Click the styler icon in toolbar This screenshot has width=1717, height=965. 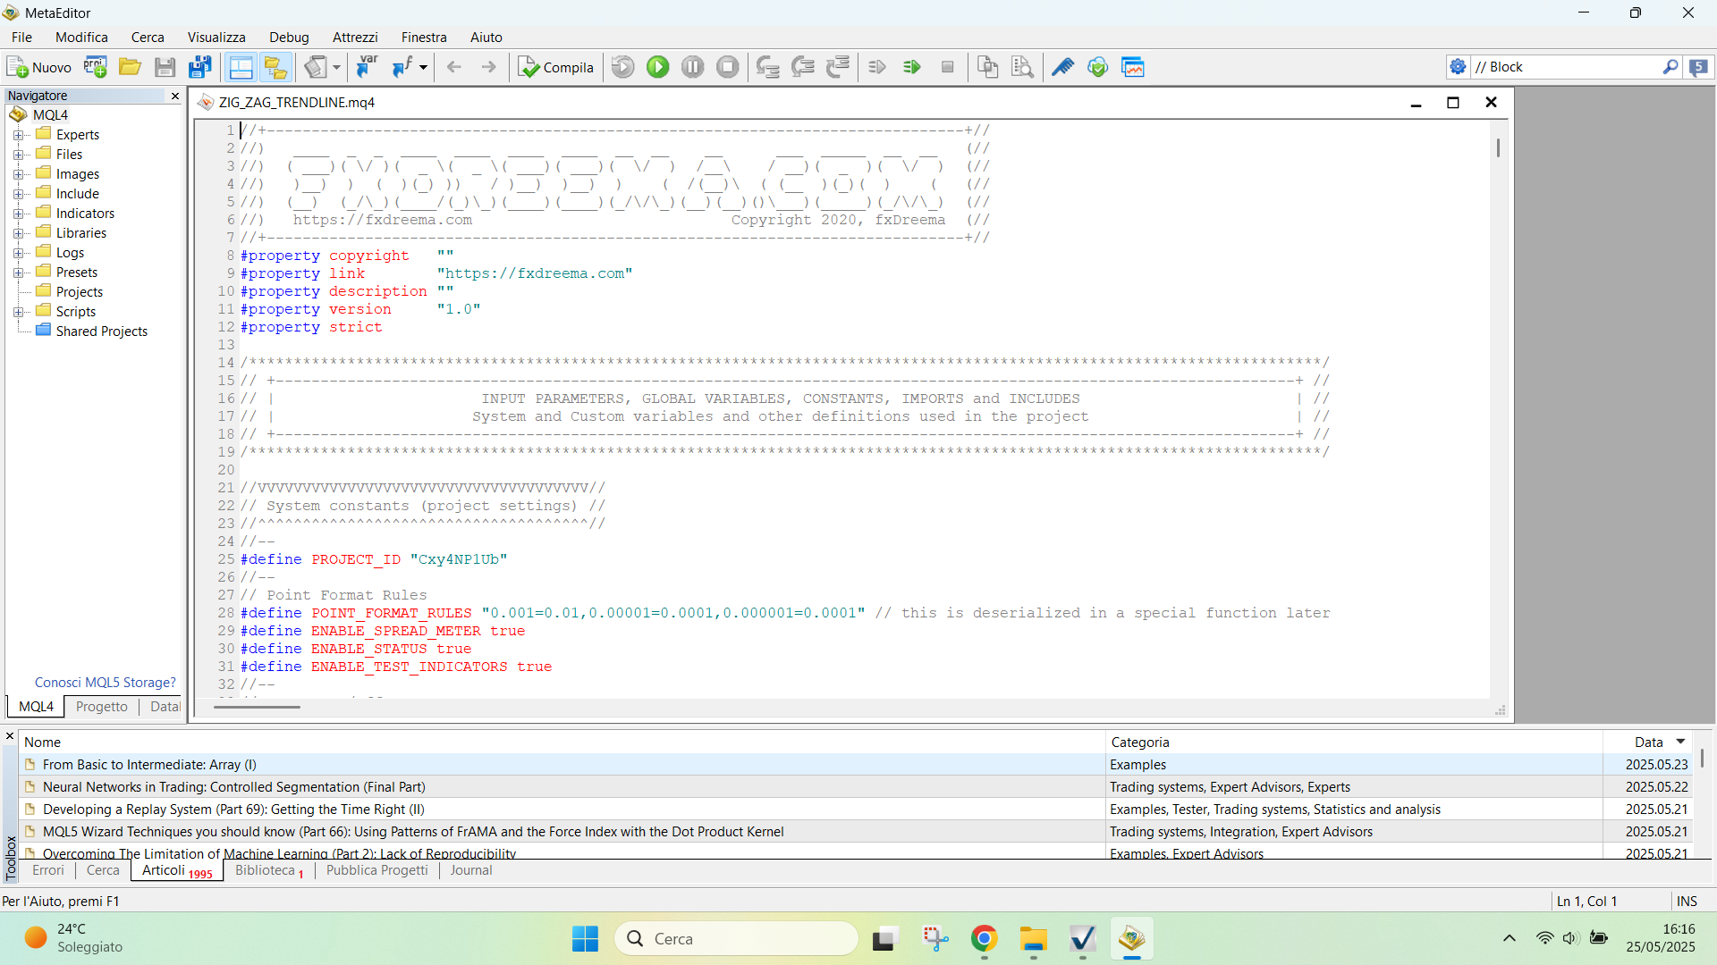[316, 67]
